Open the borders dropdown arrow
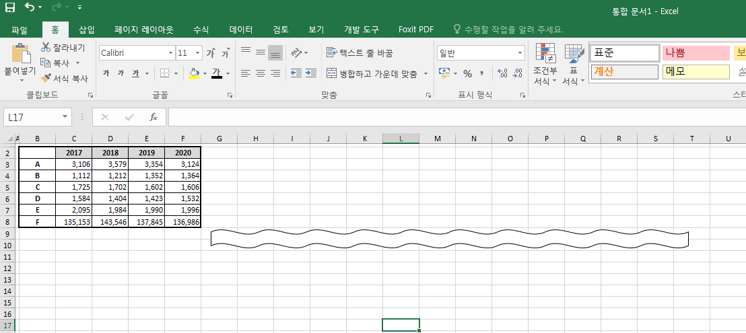This screenshot has height=333, width=746. point(176,73)
